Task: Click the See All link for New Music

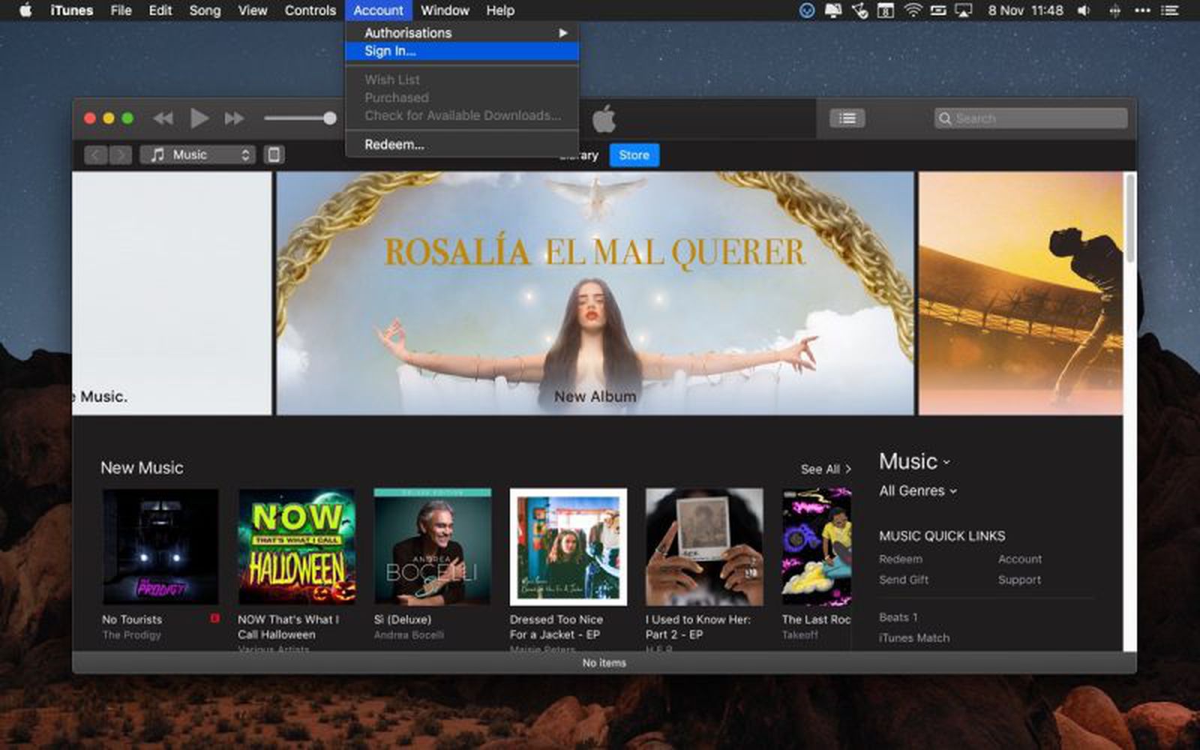Action: point(823,469)
